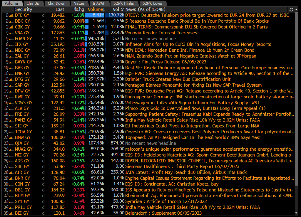Sort by the Volume column header

coord(95,9)
